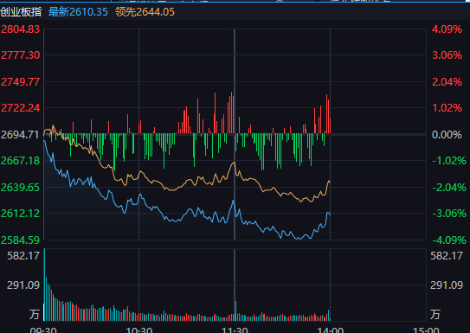Click the 2667.18 price axis label
The height and width of the screenshot is (333, 470).
[21, 161]
